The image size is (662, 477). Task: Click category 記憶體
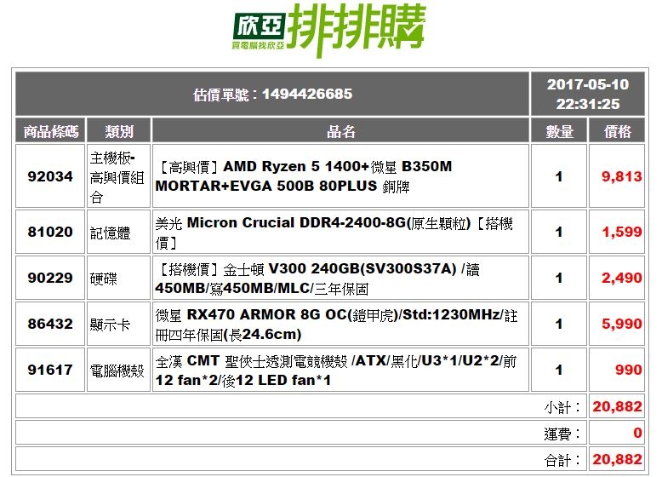[x=111, y=233]
